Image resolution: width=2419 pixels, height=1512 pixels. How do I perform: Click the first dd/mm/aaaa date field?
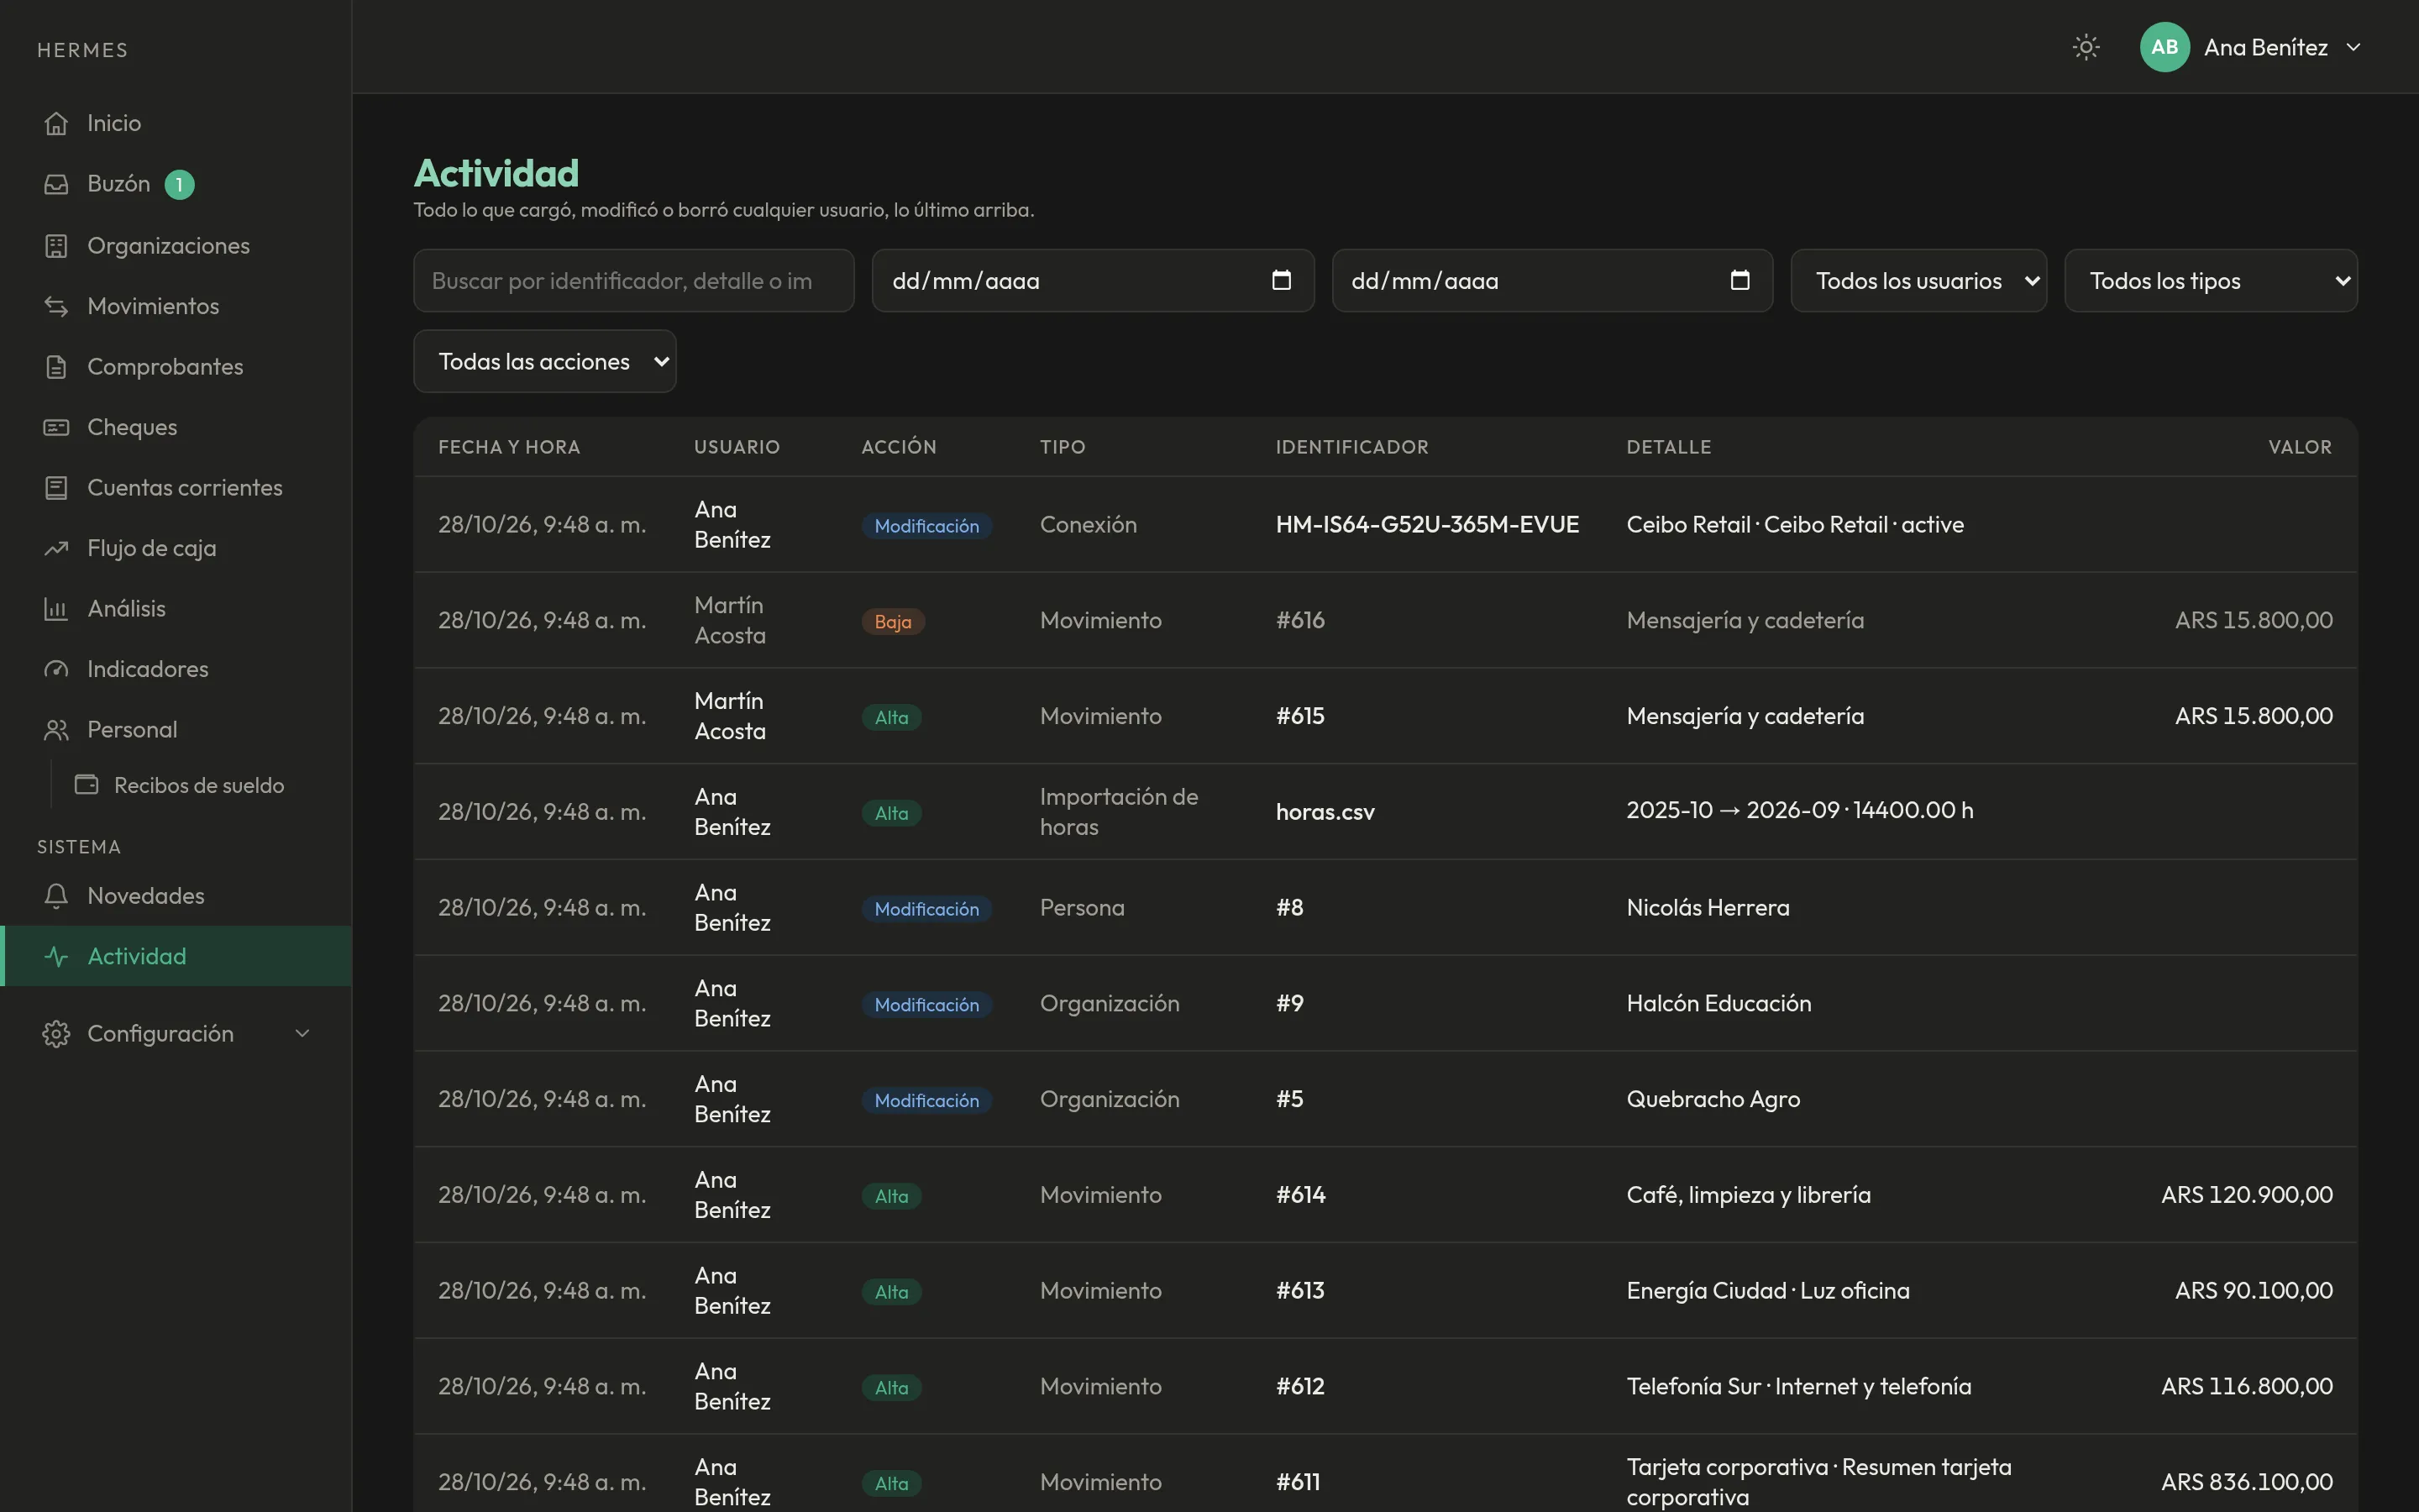[1093, 281]
